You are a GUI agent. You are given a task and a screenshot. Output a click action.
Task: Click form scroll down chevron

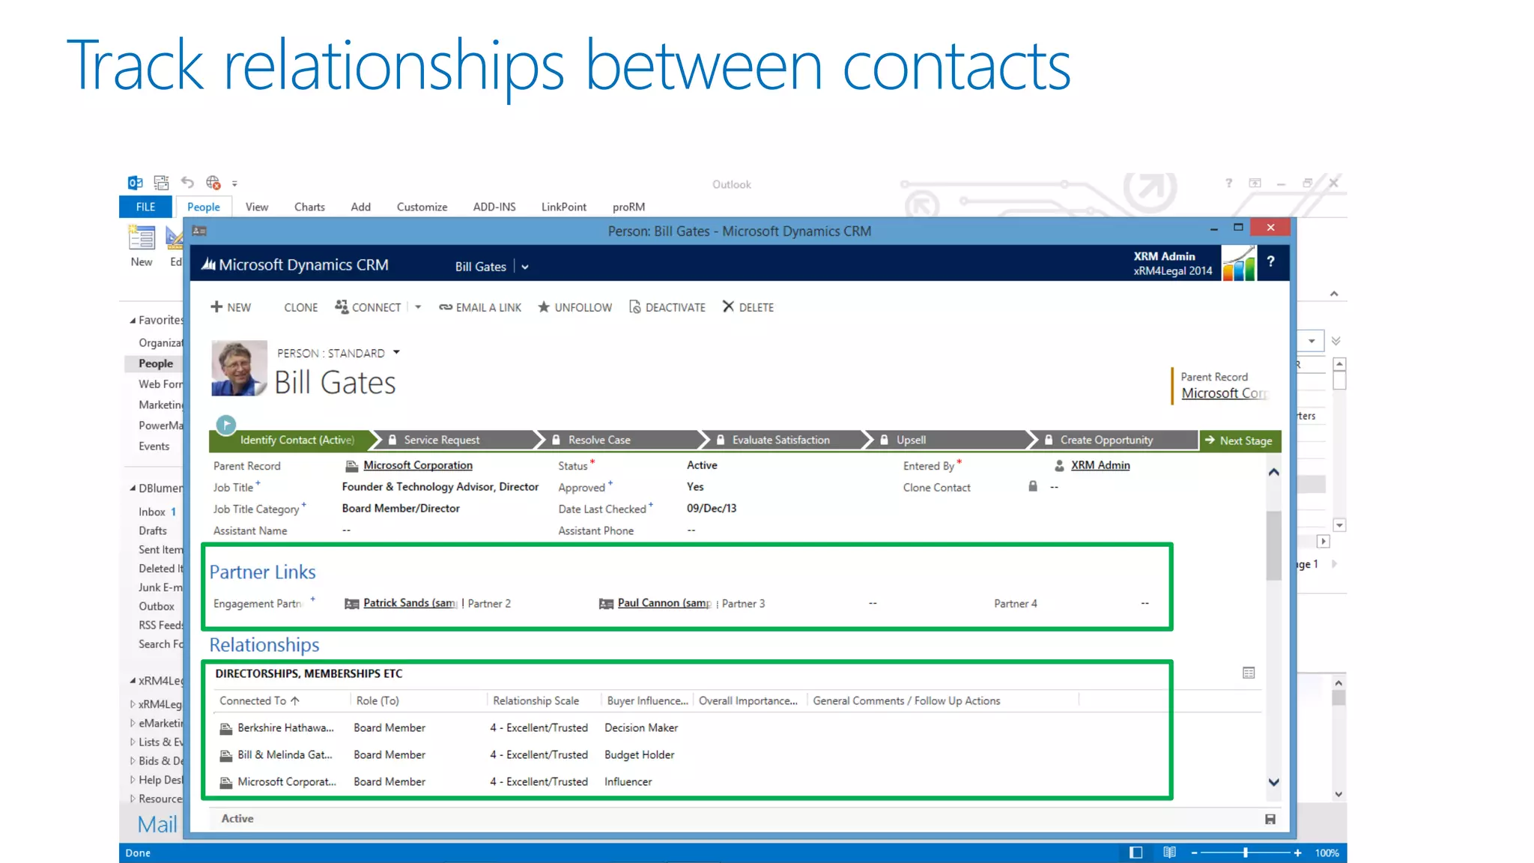coord(1273,782)
